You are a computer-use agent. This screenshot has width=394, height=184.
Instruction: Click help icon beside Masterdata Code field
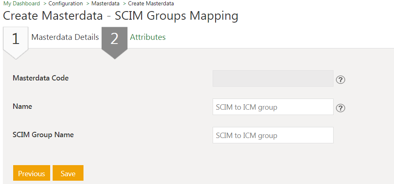341,80
